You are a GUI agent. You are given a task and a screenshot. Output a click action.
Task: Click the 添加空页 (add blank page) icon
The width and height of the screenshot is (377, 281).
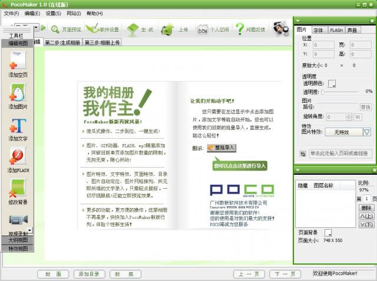pyautogui.click(x=17, y=61)
